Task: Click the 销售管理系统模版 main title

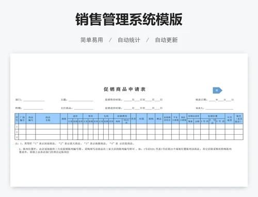Action: [129, 19]
